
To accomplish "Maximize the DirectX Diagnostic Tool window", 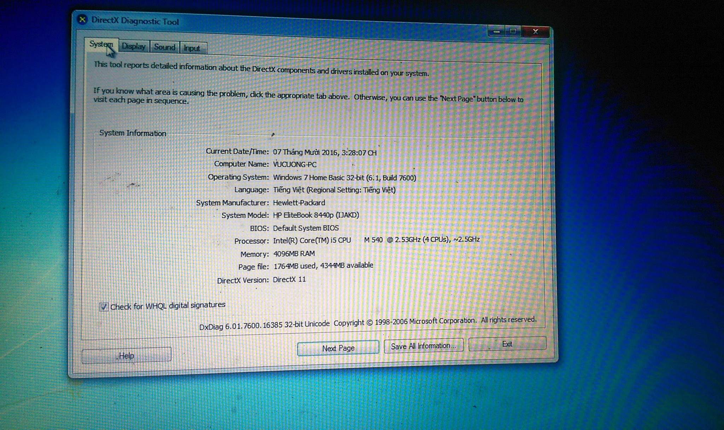I will [x=513, y=31].
